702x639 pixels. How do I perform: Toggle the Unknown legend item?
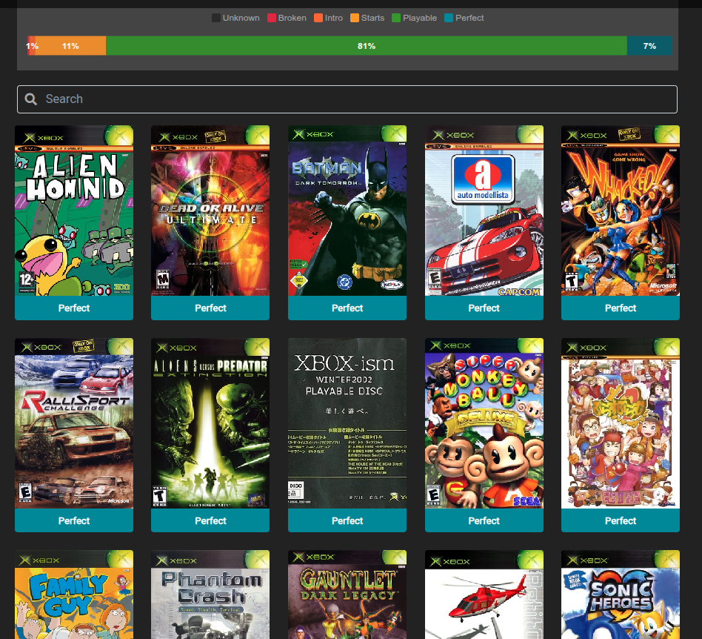pyautogui.click(x=235, y=18)
